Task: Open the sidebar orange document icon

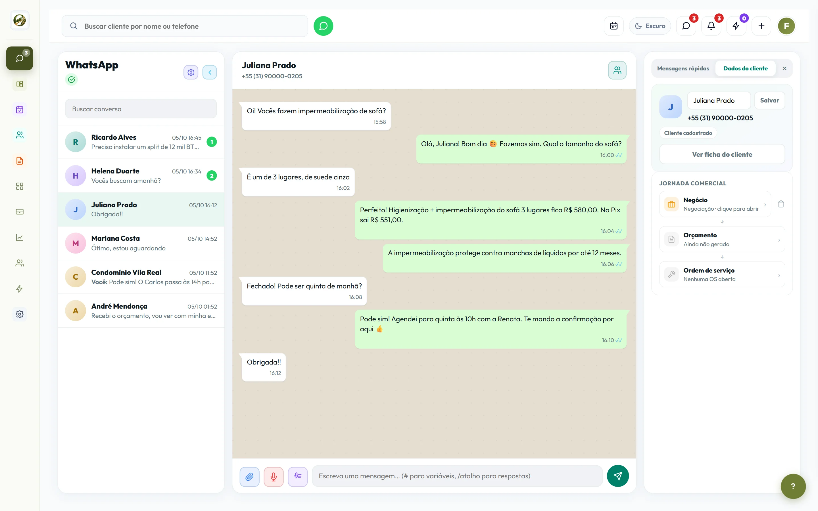Action: pyautogui.click(x=20, y=161)
